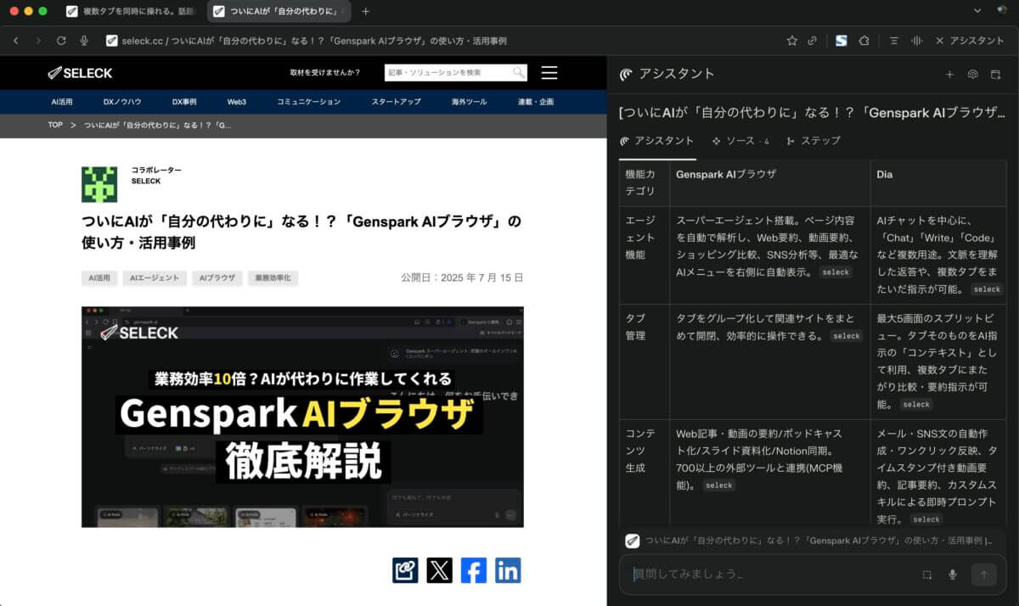Screen dimensions: 1019x606
Task: Open the 連載・企画 navigation item
Action: coord(535,102)
